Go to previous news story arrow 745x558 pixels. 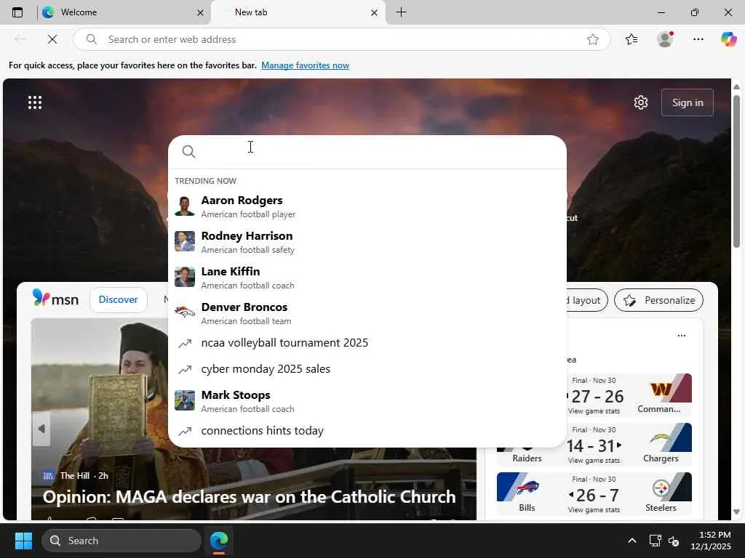pyautogui.click(x=41, y=429)
